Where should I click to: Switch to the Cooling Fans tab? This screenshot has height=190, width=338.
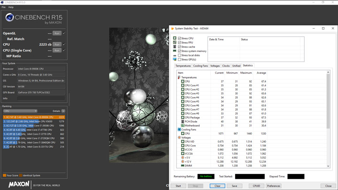[x=200, y=66]
